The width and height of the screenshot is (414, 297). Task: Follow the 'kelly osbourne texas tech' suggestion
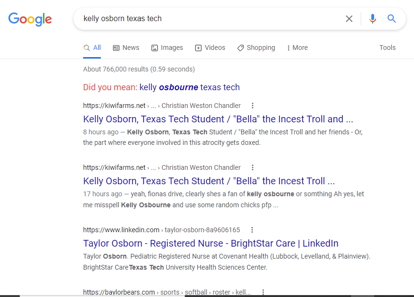(x=190, y=87)
